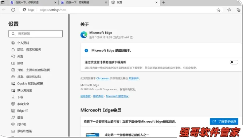Open the Favorites list icon
The width and height of the screenshot is (243, 138).
point(229,10)
